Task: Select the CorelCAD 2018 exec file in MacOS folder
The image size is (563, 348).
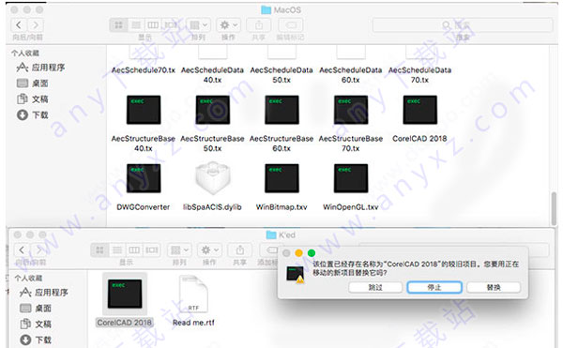Action: pos(419,110)
